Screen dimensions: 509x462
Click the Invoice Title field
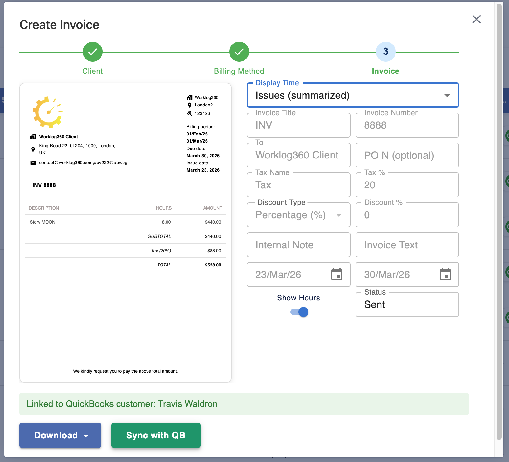pos(298,125)
